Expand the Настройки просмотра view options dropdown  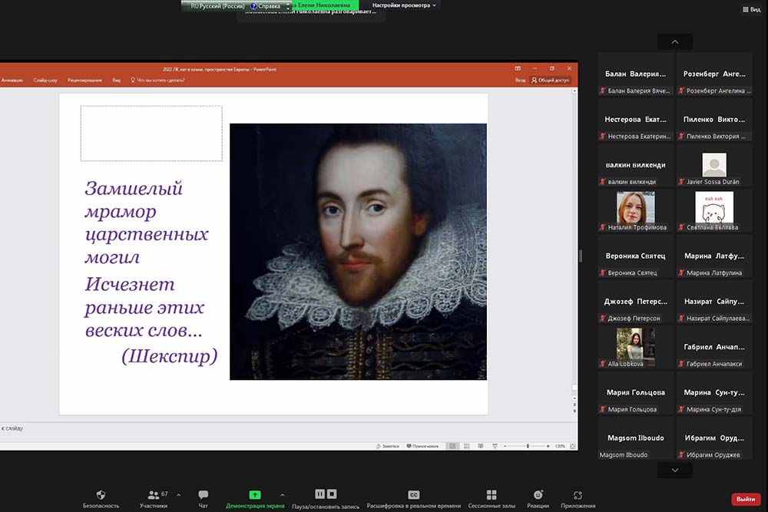[404, 5]
